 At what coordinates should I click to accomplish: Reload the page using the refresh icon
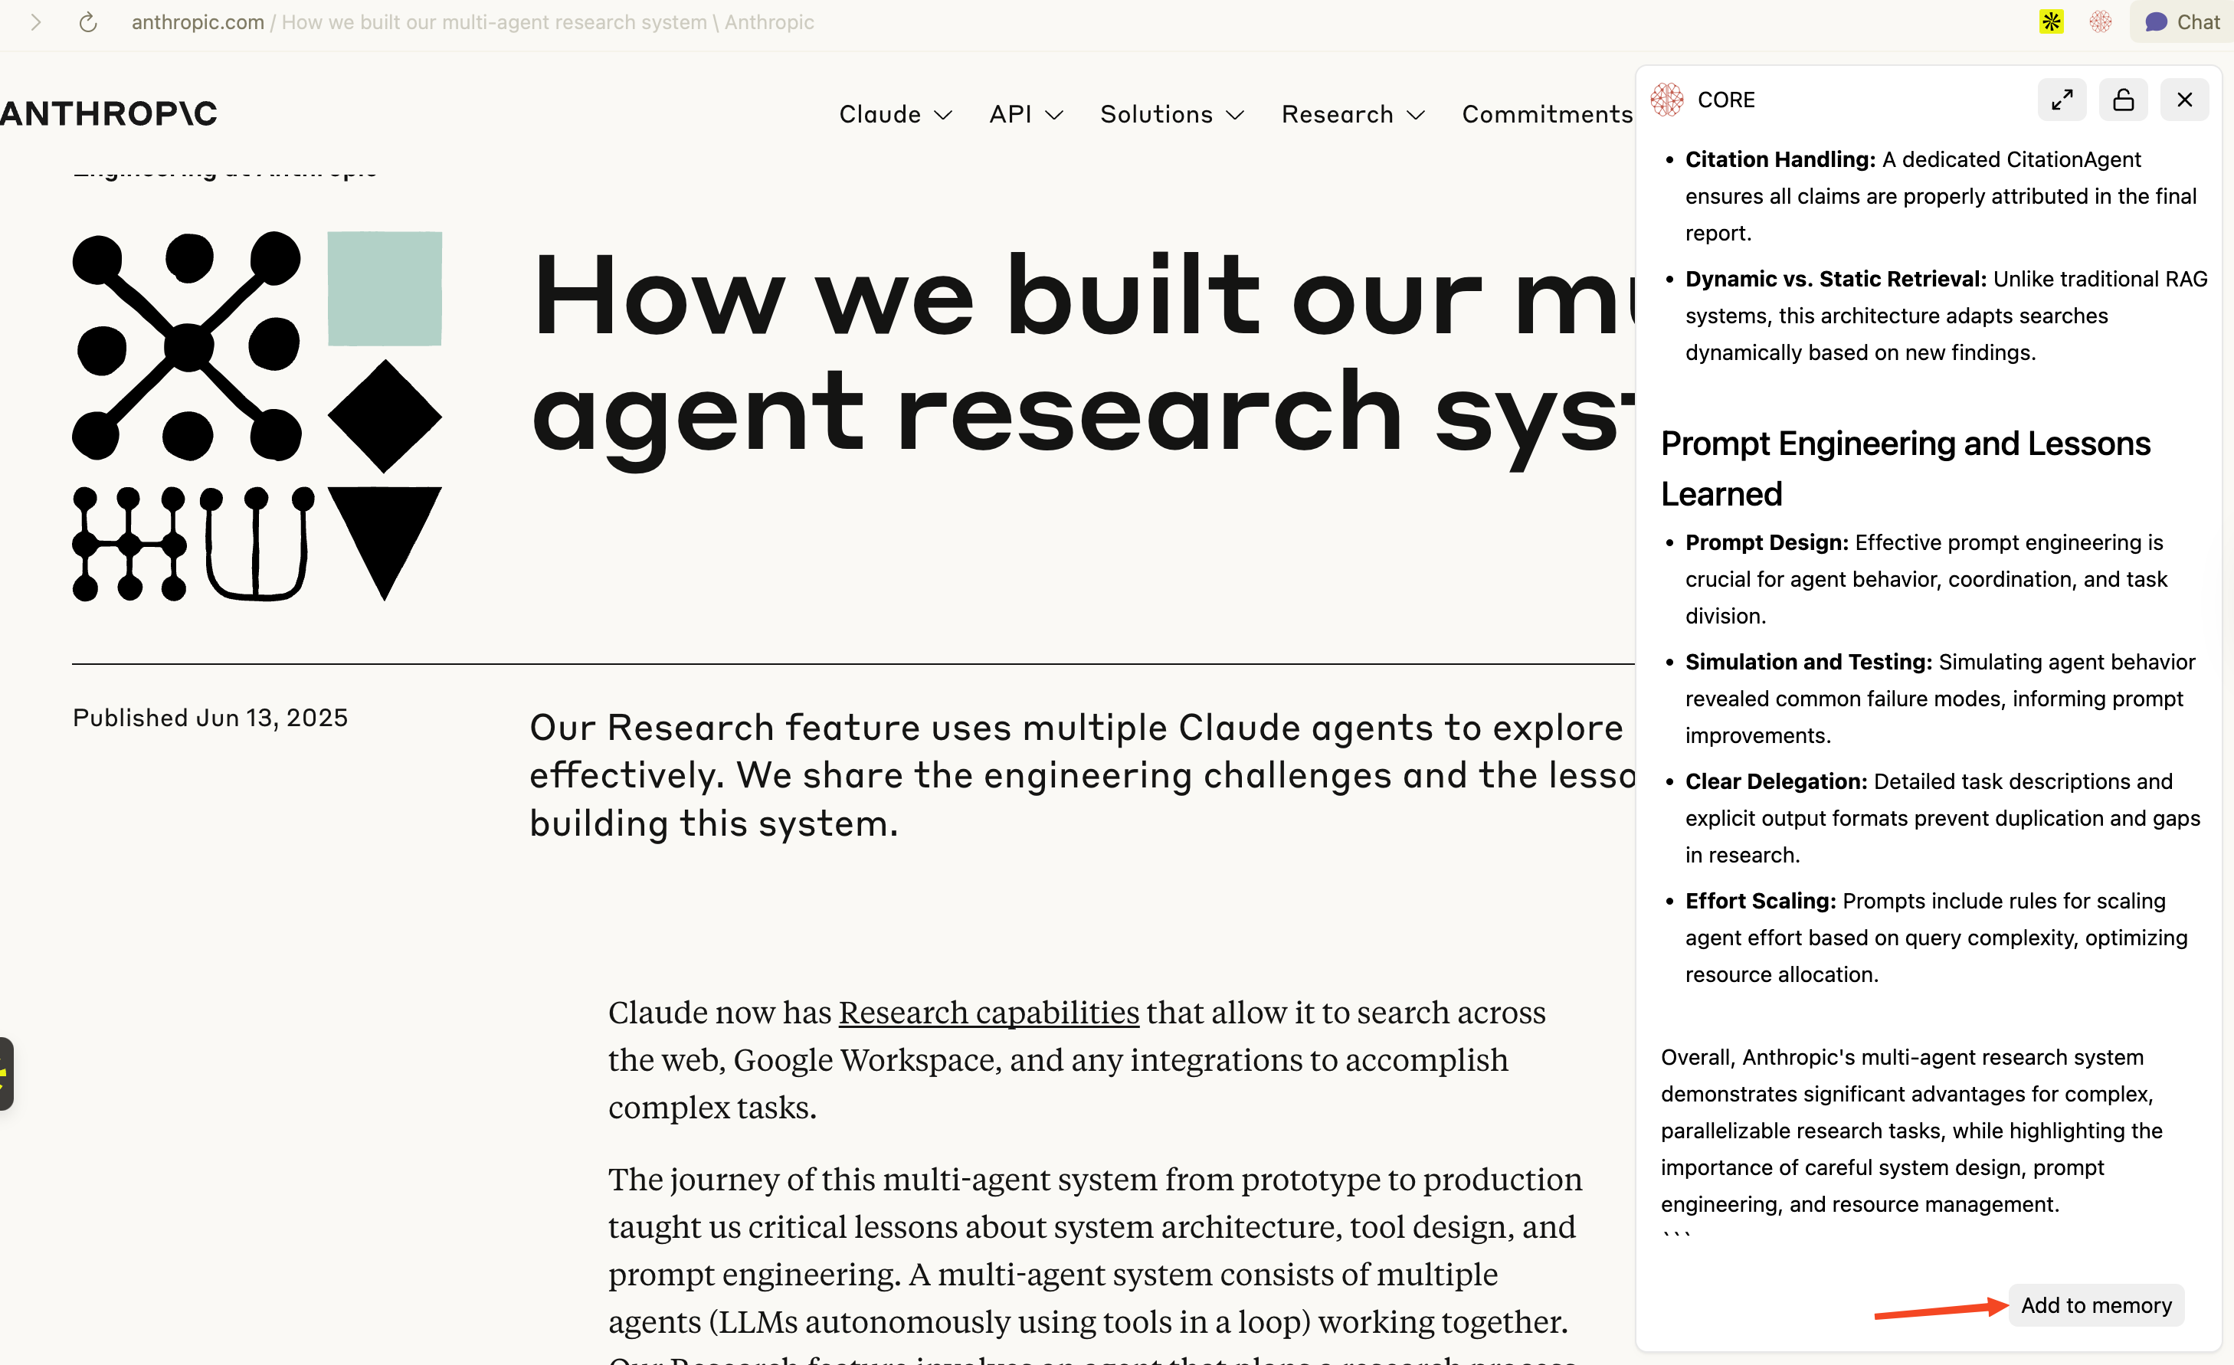88,21
